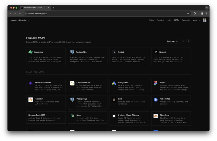Viewport: 217px width, 141px height.
Task: Click the address bar URL
Action: [x=38, y=13]
